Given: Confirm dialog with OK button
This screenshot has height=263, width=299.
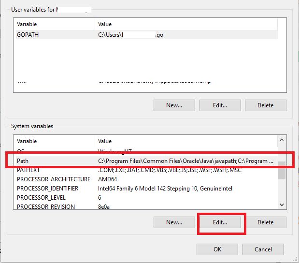Looking at the screenshot, I should click(x=217, y=249).
